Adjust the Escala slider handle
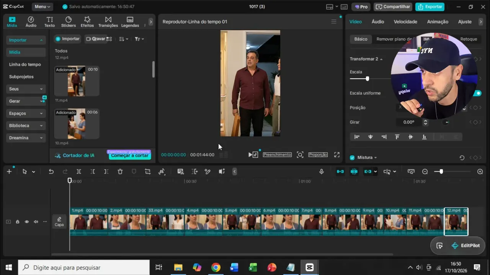The width and height of the screenshot is (490, 275). coord(367,79)
